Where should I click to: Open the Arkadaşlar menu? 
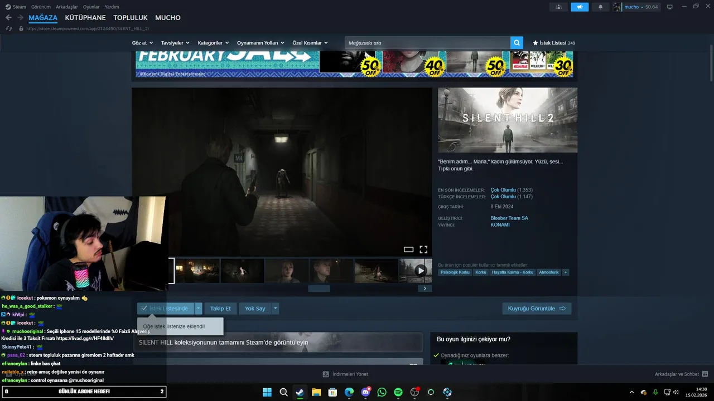pyautogui.click(x=67, y=7)
